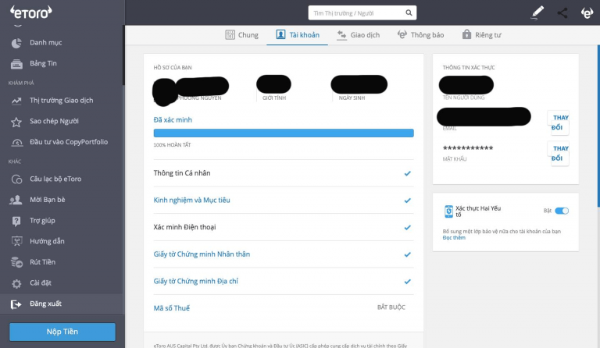Click the search magnifier icon
This screenshot has width=600, height=348.
[409, 13]
